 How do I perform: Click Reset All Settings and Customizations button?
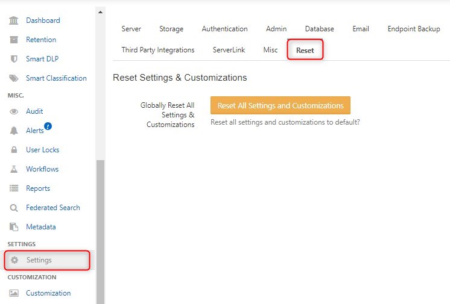pyautogui.click(x=280, y=105)
